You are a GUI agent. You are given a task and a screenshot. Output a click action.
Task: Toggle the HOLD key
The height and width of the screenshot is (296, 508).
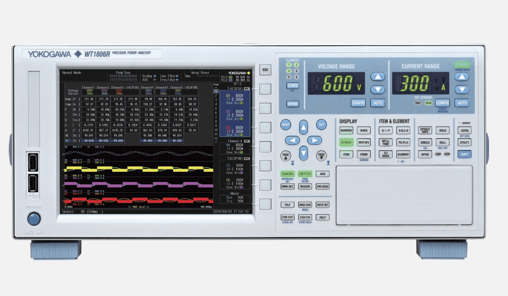pos(443,130)
